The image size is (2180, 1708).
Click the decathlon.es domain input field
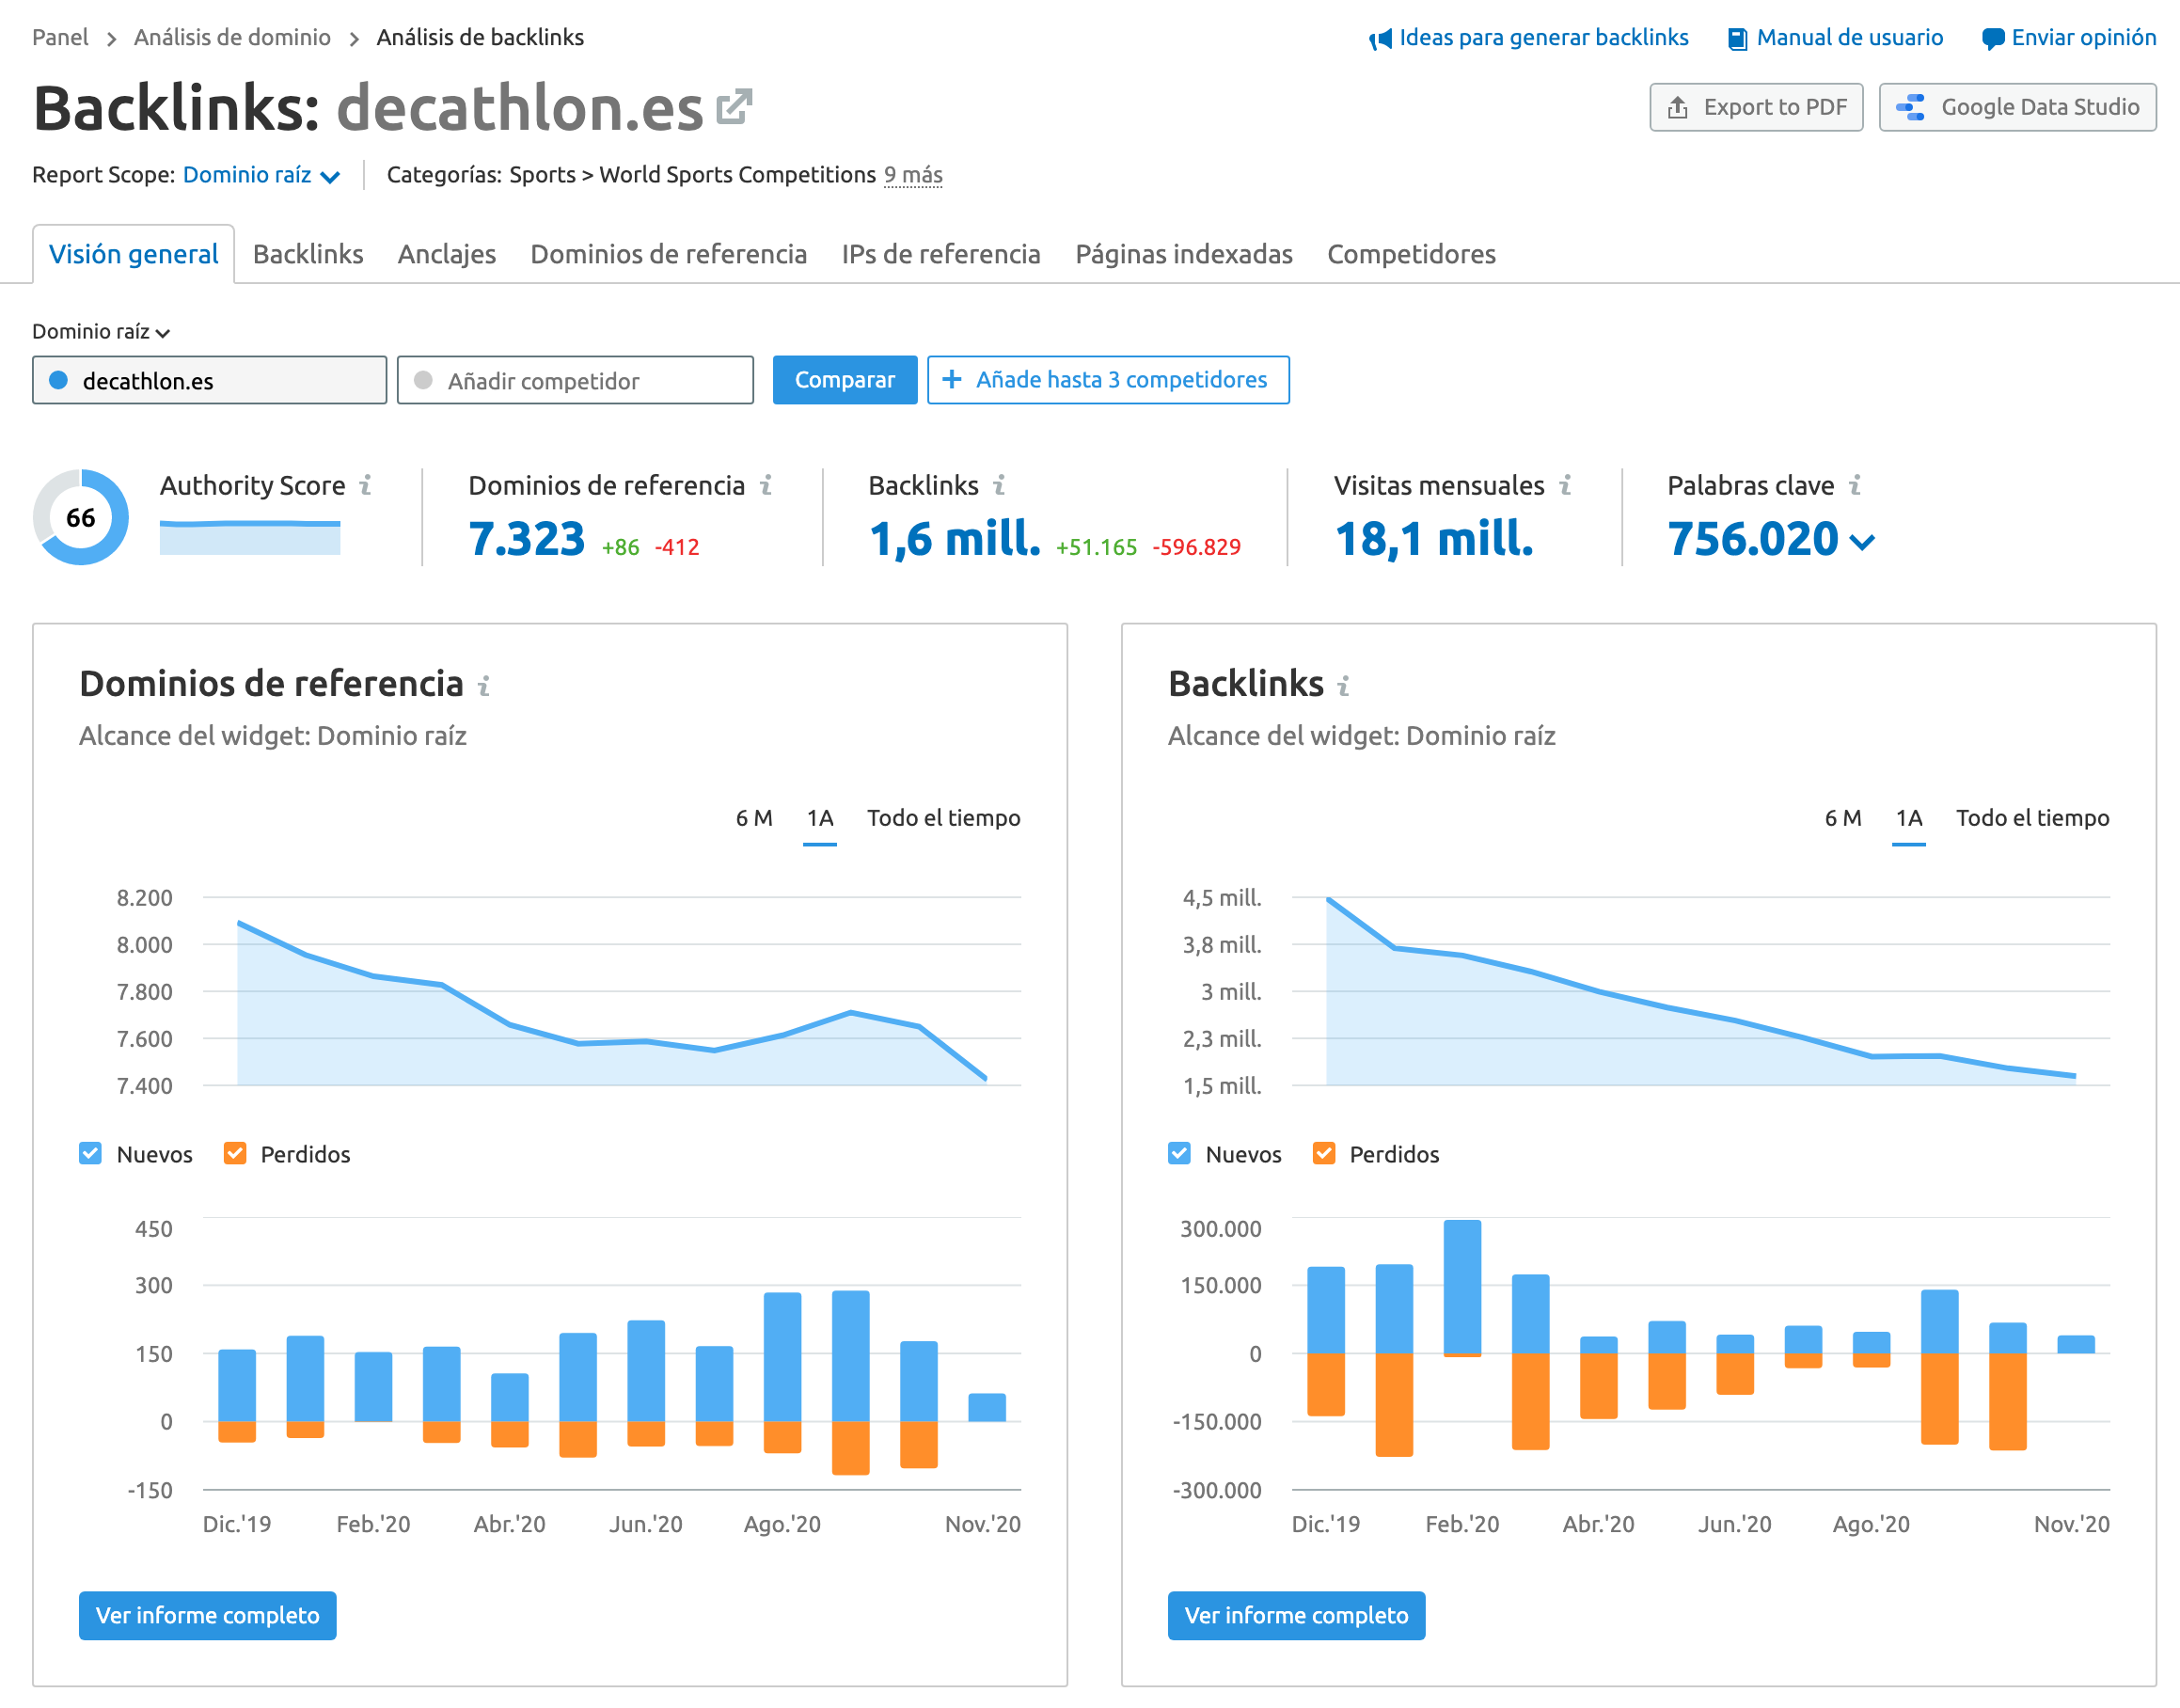pos(210,380)
